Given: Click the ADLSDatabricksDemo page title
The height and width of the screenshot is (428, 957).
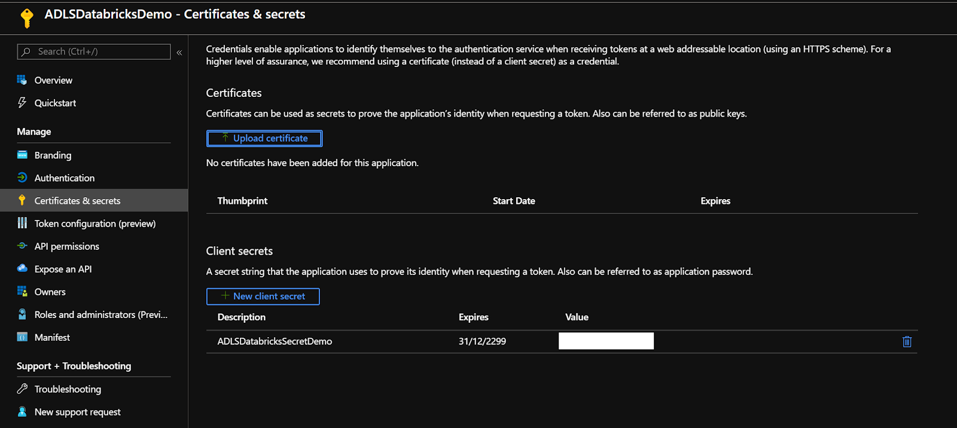Looking at the screenshot, I should click(x=175, y=14).
